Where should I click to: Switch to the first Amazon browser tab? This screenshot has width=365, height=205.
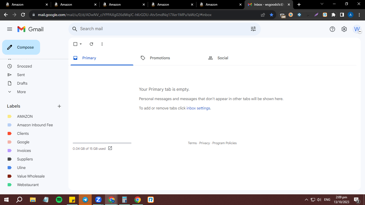pos(26,5)
